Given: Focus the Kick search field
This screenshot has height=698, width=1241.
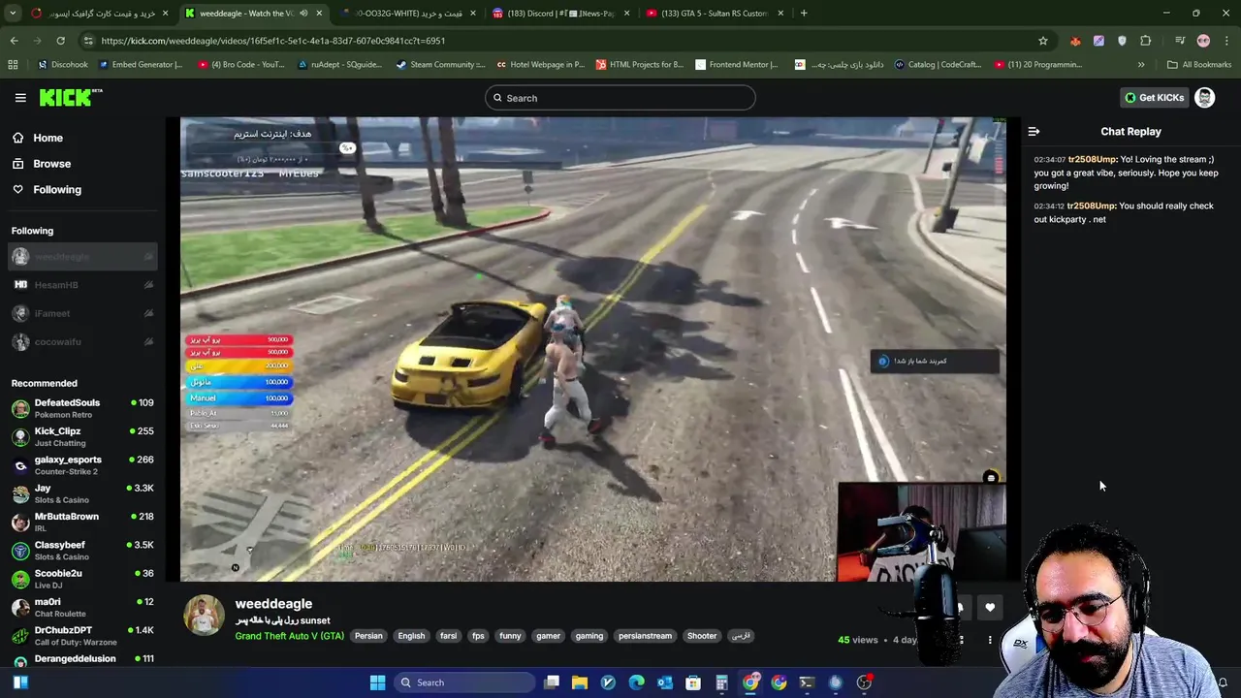Looking at the screenshot, I should [620, 98].
